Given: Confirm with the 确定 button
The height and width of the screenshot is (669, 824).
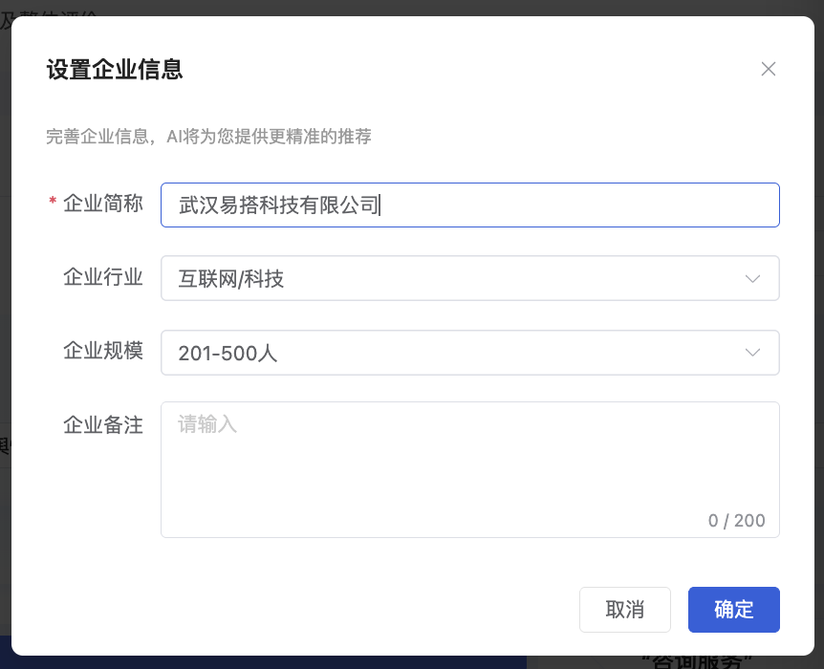Looking at the screenshot, I should tap(733, 610).
